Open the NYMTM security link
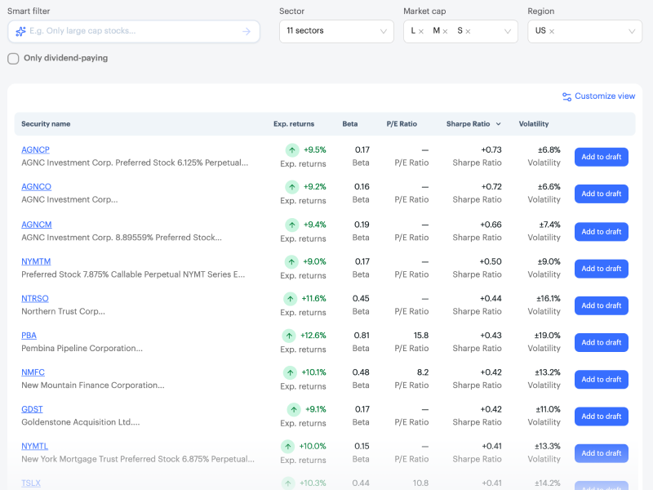Screen dimensions: 653x490 tap(36, 262)
